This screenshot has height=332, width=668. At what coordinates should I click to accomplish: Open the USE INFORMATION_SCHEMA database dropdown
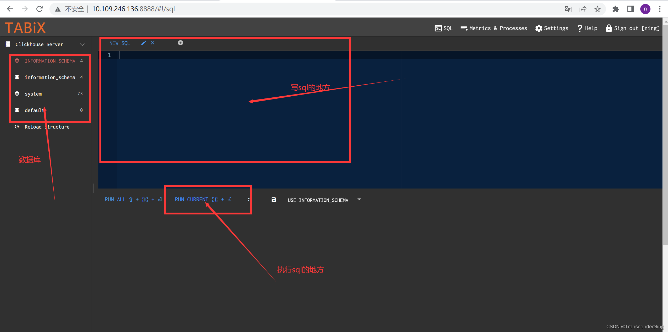pyautogui.click(x=359, y=199)
